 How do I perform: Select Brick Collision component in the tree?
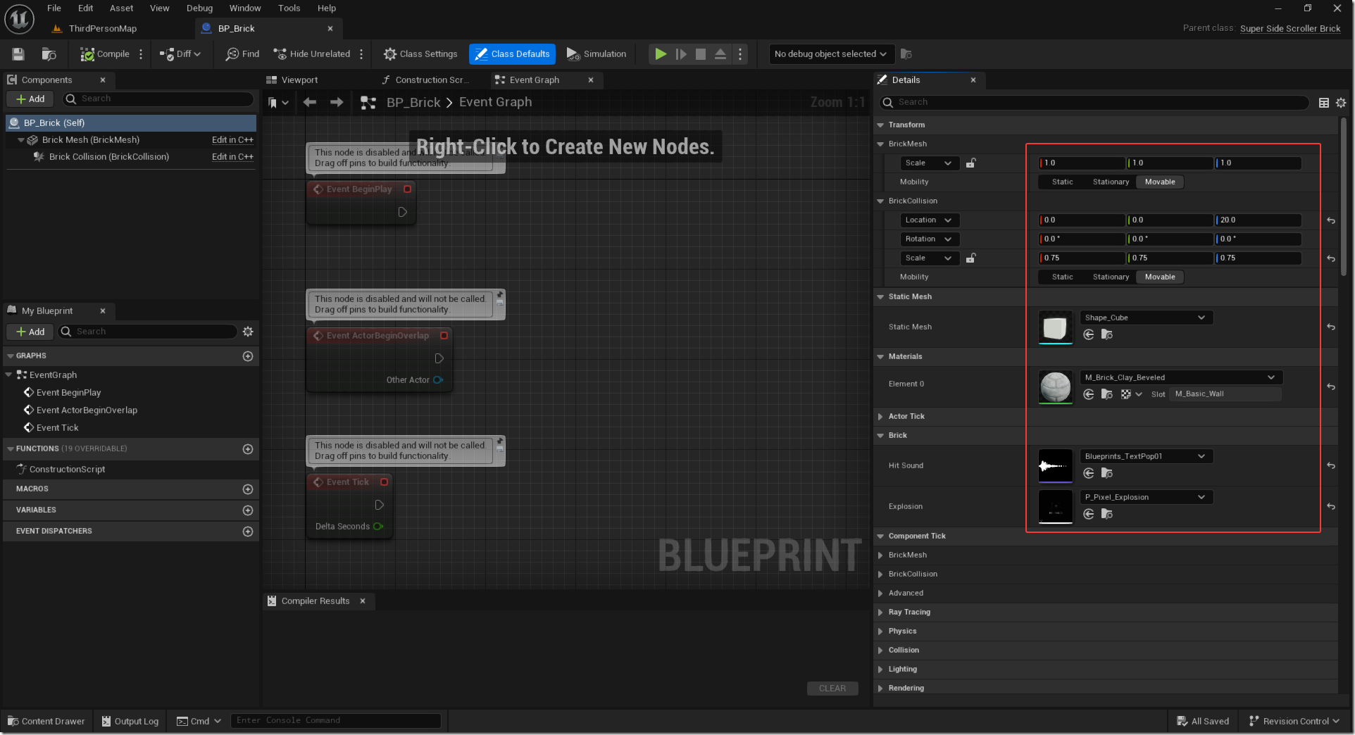tap(108, 157)
